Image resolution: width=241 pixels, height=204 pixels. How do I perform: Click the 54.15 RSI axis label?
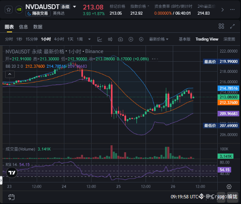(x=225, y=170)
